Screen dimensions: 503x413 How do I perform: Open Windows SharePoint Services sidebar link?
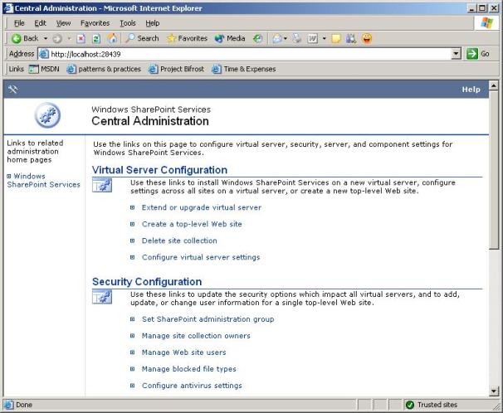pyautogui.click(x=43, y=181)
